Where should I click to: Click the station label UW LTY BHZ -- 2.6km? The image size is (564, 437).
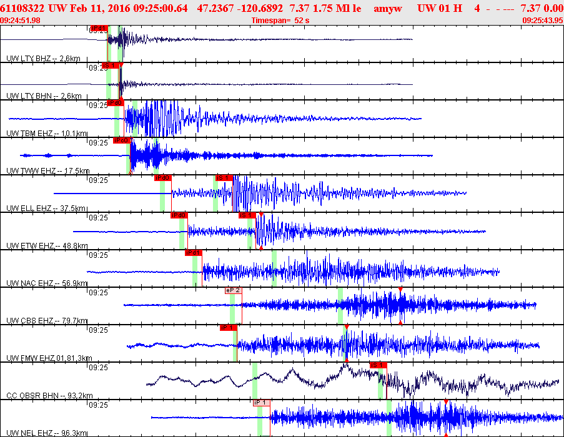click(x=44, y=58)
